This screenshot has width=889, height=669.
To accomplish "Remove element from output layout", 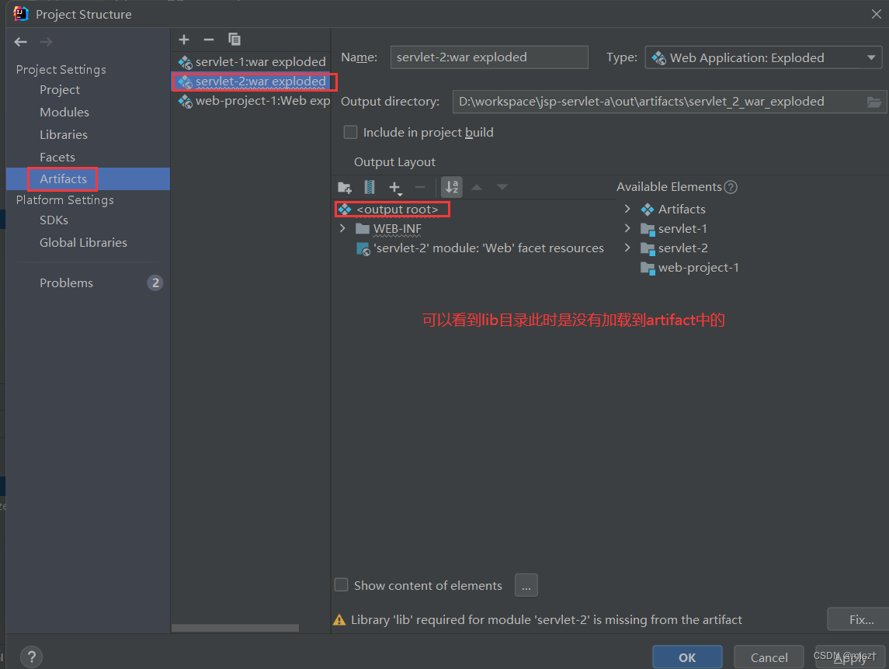I will click(x=419, y=187).
